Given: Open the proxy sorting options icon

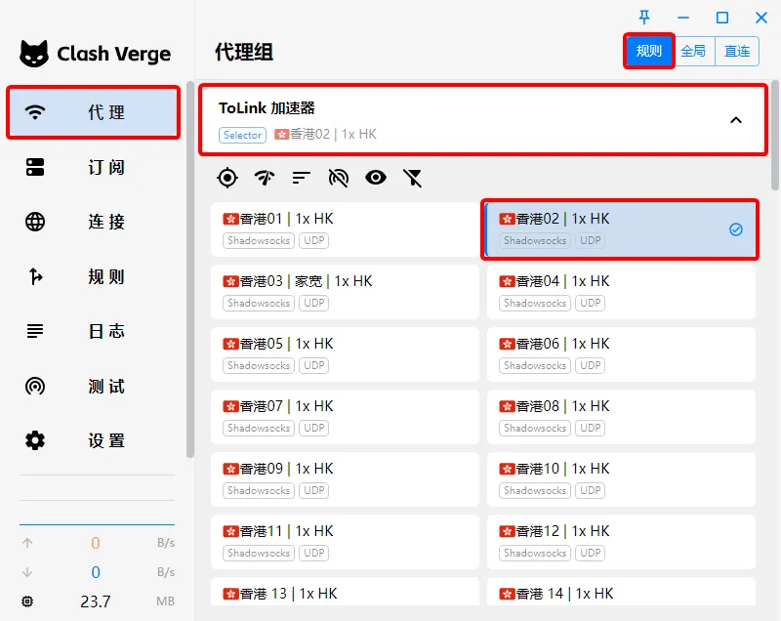Looking at the screenshot, I should [x=300, y=178].
